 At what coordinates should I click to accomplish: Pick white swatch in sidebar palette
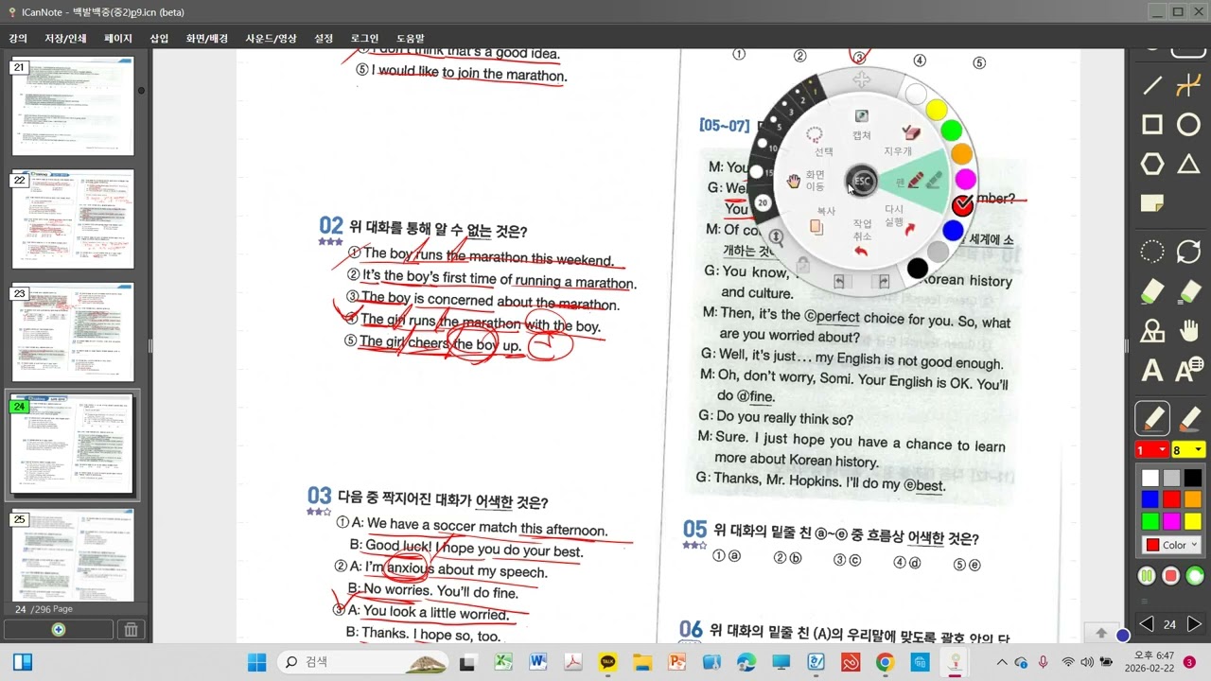tap(1150, 479)
